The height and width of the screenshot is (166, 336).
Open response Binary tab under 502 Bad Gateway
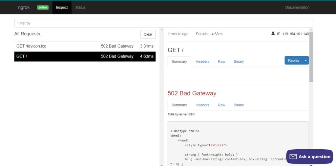pyautogui.click(x=239, y=105)
